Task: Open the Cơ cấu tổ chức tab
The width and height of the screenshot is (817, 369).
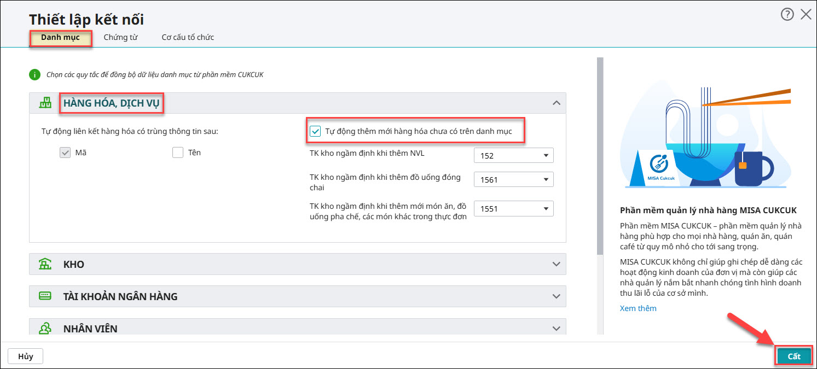Action: [x=188, y=38]
